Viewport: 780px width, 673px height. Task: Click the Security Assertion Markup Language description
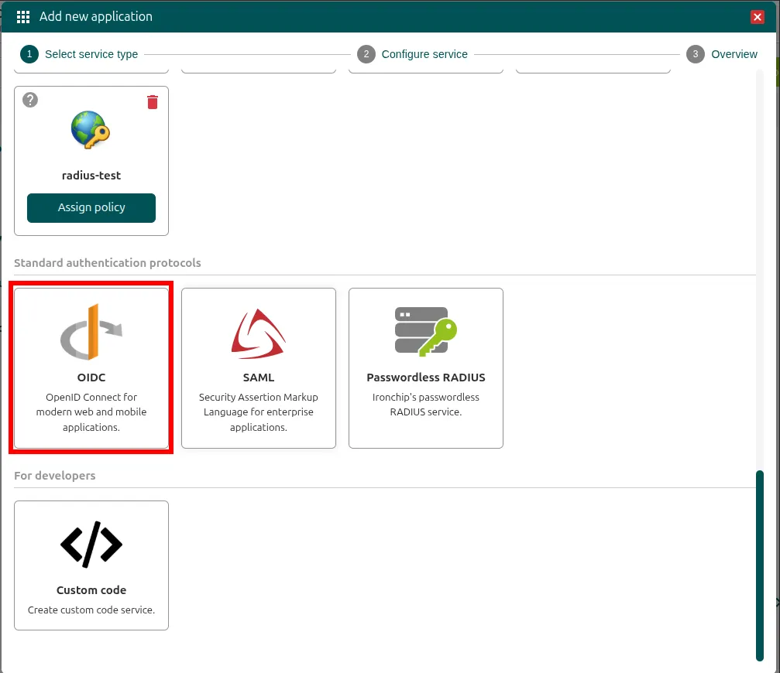point(259,412)
